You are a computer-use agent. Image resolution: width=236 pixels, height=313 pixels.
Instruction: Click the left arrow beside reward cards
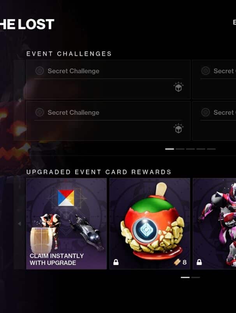click(x=19, y=224)
